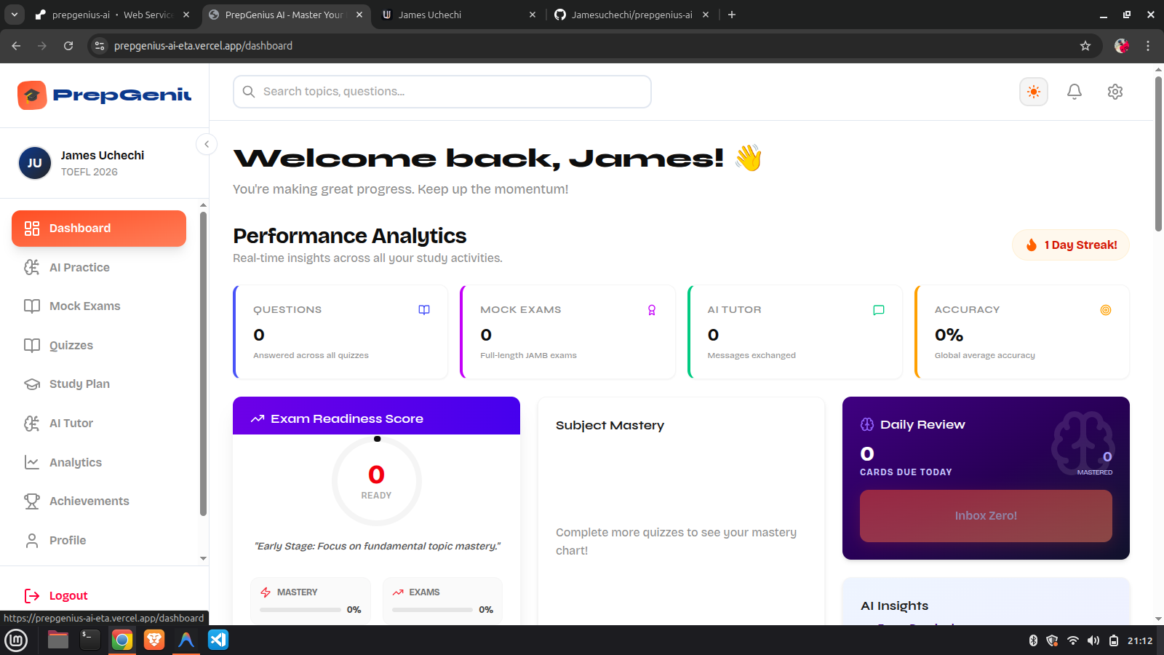Navigate to Study Plan
Screen dimensions: 1164x655
click(x=99, y=384)
